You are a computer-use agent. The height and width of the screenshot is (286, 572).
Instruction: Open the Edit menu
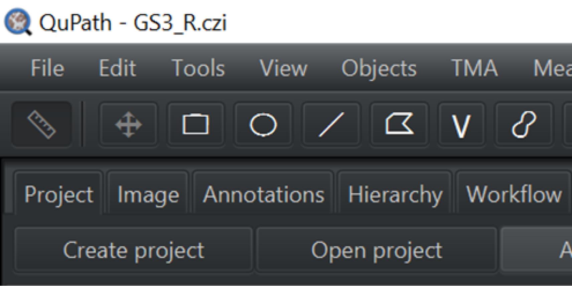tap(117, 68)
